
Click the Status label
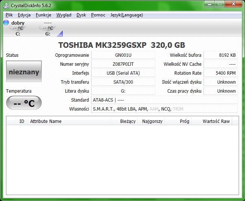(x=12, y=55)
